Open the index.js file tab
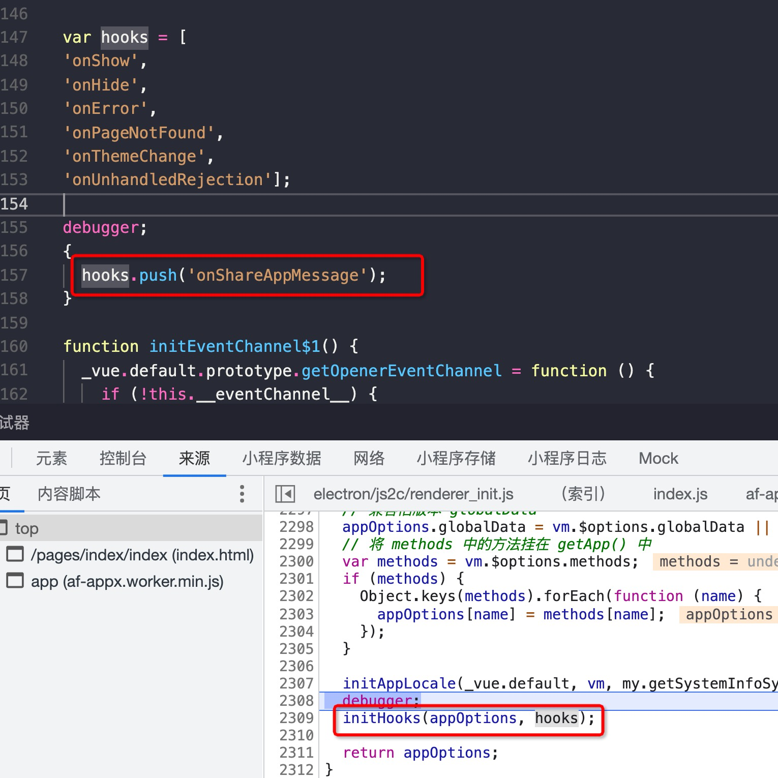 (680, 494)
